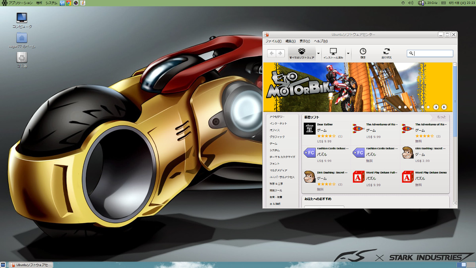Open the home folder desktop icon
The image size is (476, 268).
[x=22, y=38]
